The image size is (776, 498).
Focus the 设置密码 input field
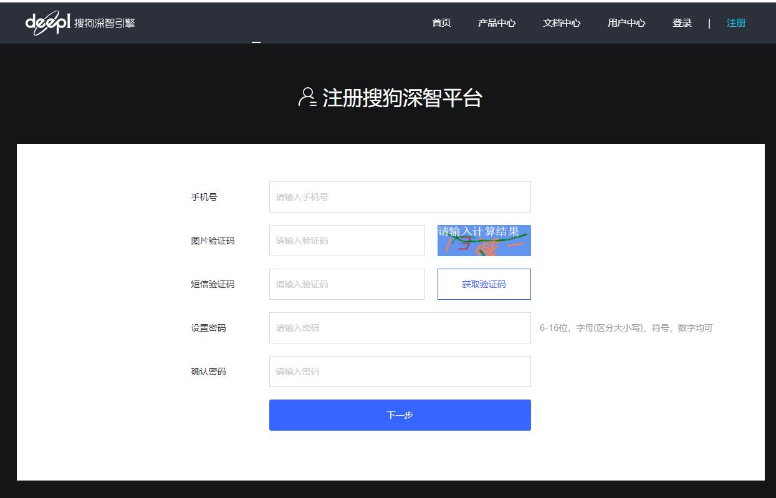pyautogui.click(x=400, y=328)
